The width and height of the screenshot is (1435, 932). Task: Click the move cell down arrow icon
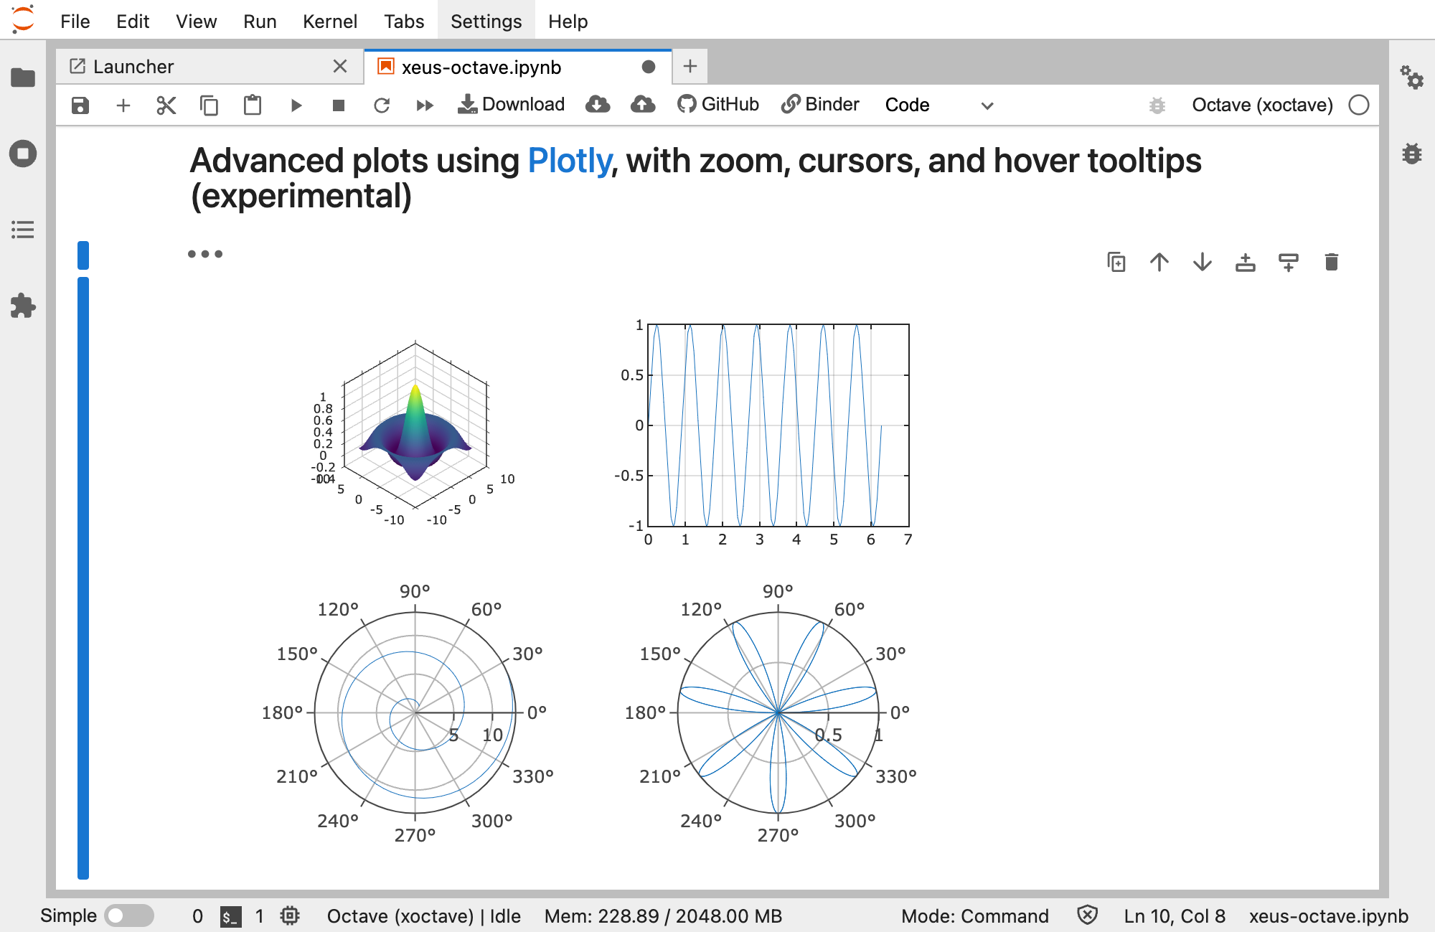pyautogui.click(x=1202, y=261)
